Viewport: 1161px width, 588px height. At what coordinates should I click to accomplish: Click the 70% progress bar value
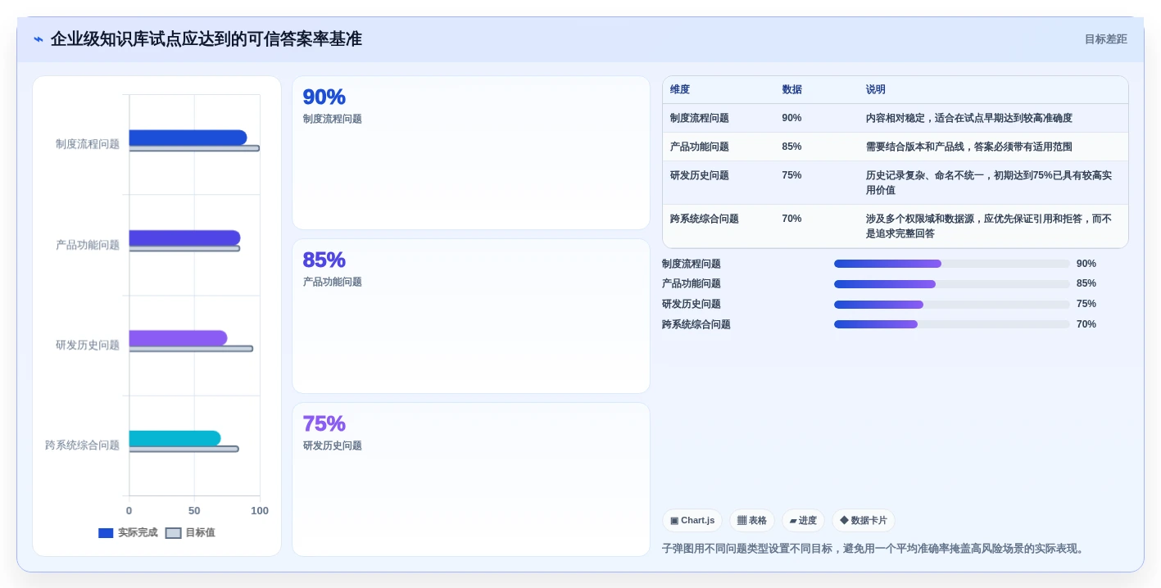(1086, 324)
